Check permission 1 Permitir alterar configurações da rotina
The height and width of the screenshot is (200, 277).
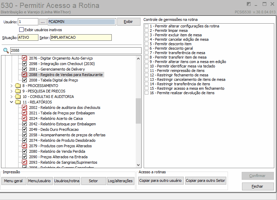point(146,26)
